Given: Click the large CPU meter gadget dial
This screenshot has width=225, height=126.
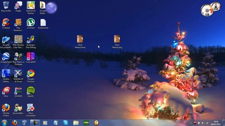Looking at the screenshot, I should 207,10.
